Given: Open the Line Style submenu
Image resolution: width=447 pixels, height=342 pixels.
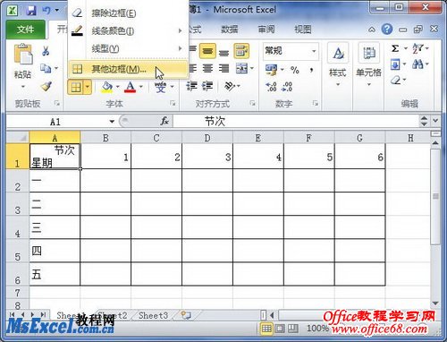Looking at the screenshot, I should [128, 48].
